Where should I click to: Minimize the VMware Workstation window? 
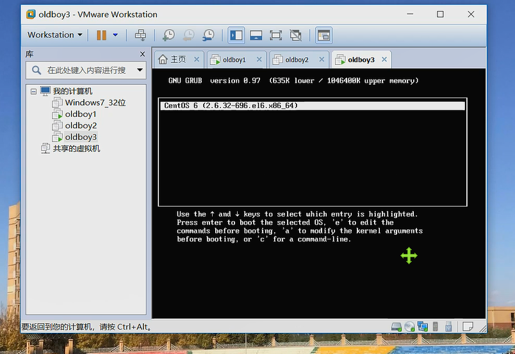point(410,14)
